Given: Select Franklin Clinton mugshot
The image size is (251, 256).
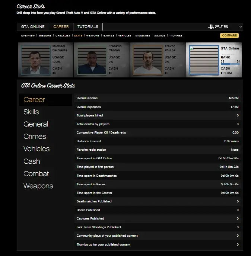Looking at the screenshot, I should coord(92,60).
